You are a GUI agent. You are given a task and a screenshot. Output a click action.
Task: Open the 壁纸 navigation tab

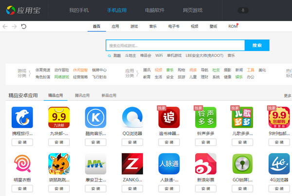(213, 26)
